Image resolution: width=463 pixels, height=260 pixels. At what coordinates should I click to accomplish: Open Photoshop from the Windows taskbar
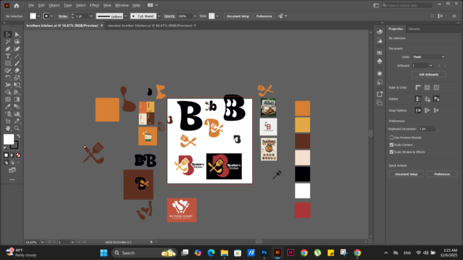pos(264,253)
